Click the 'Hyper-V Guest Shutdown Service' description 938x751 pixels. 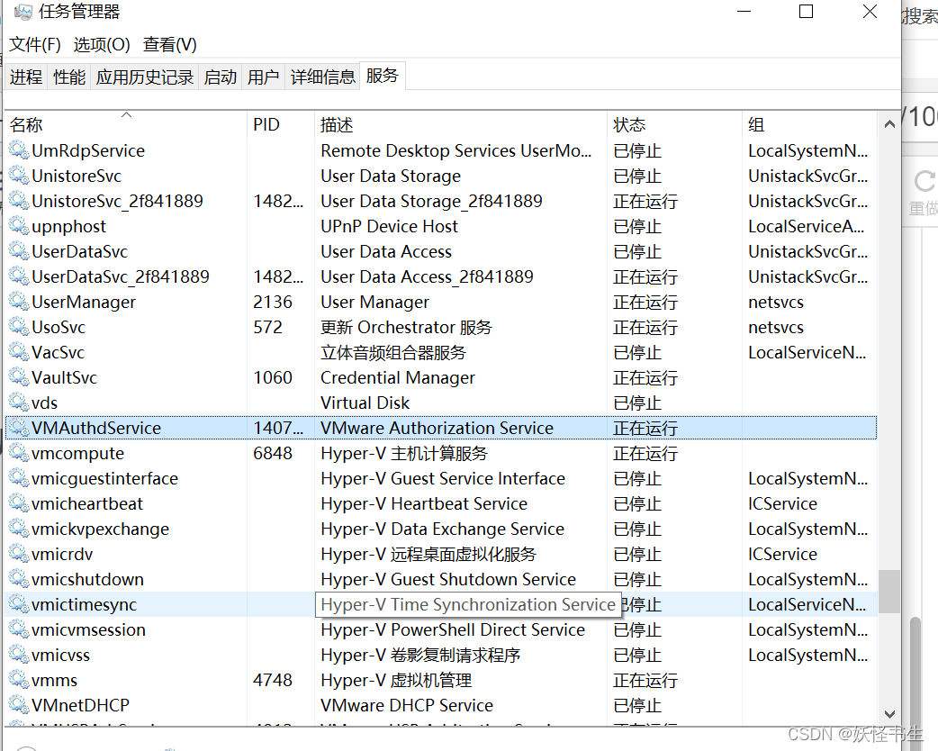coord(448,579)
